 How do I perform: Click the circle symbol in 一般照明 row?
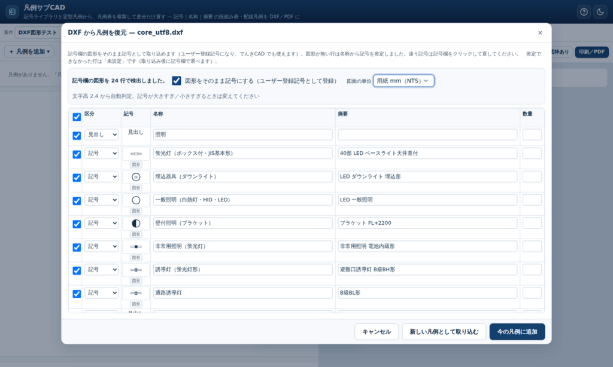pyautogui.click(x=136, y=200)
